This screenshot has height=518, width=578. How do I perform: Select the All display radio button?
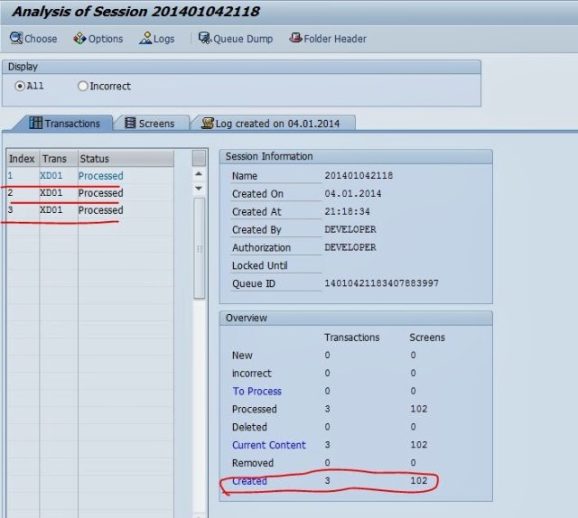20,87
